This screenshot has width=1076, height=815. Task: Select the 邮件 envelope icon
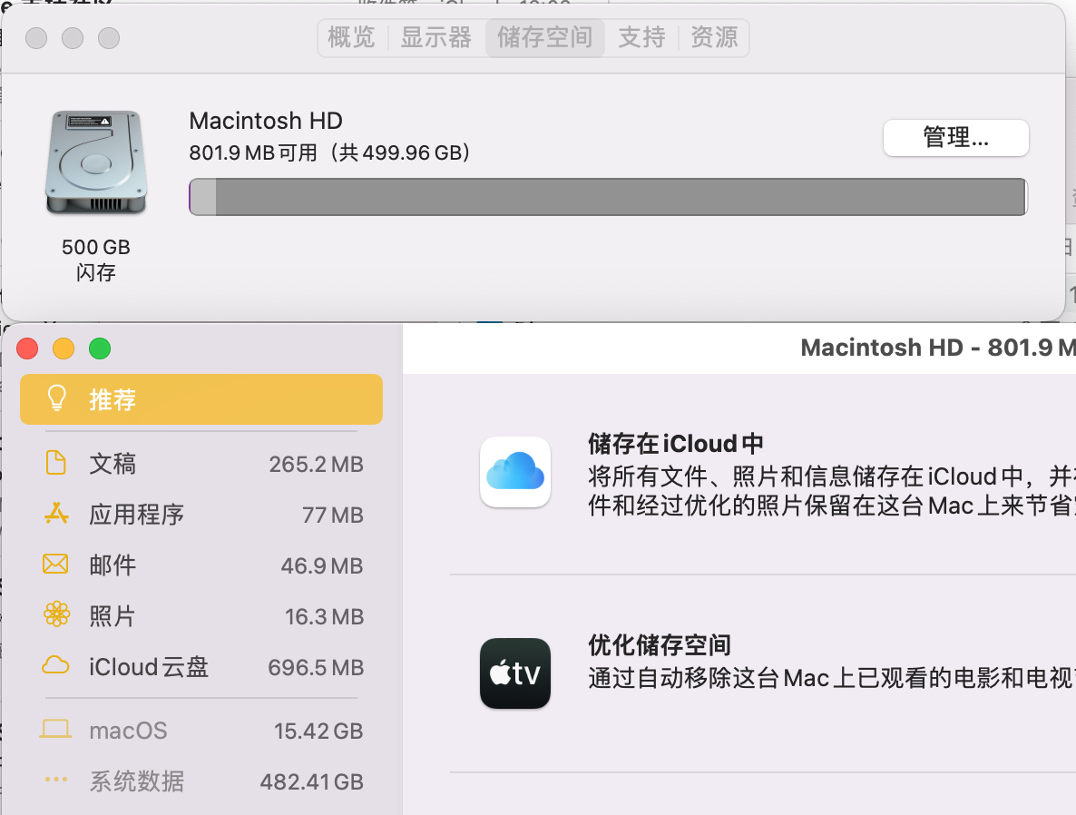coord(56,565)
